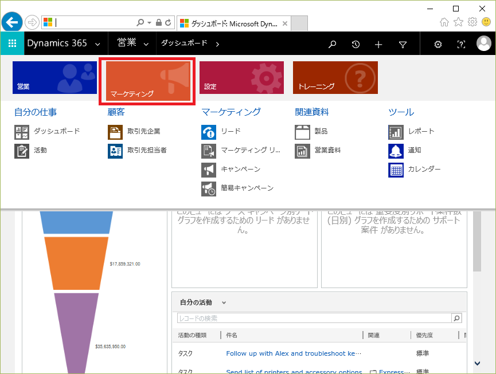The height and width of the screenshot is (374, 496).
Task: Open browser favorites star icon
Action: point(458,22)
